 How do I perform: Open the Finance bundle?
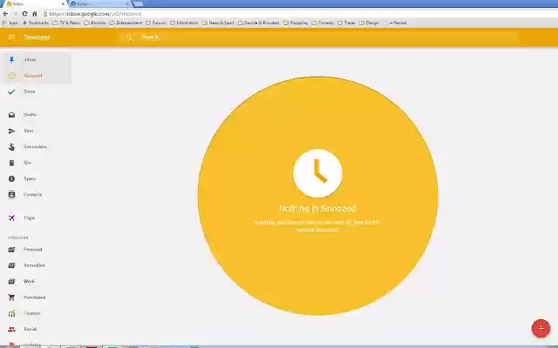coord(37,313)
